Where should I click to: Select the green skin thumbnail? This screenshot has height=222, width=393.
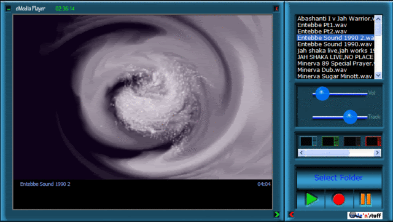330,141
